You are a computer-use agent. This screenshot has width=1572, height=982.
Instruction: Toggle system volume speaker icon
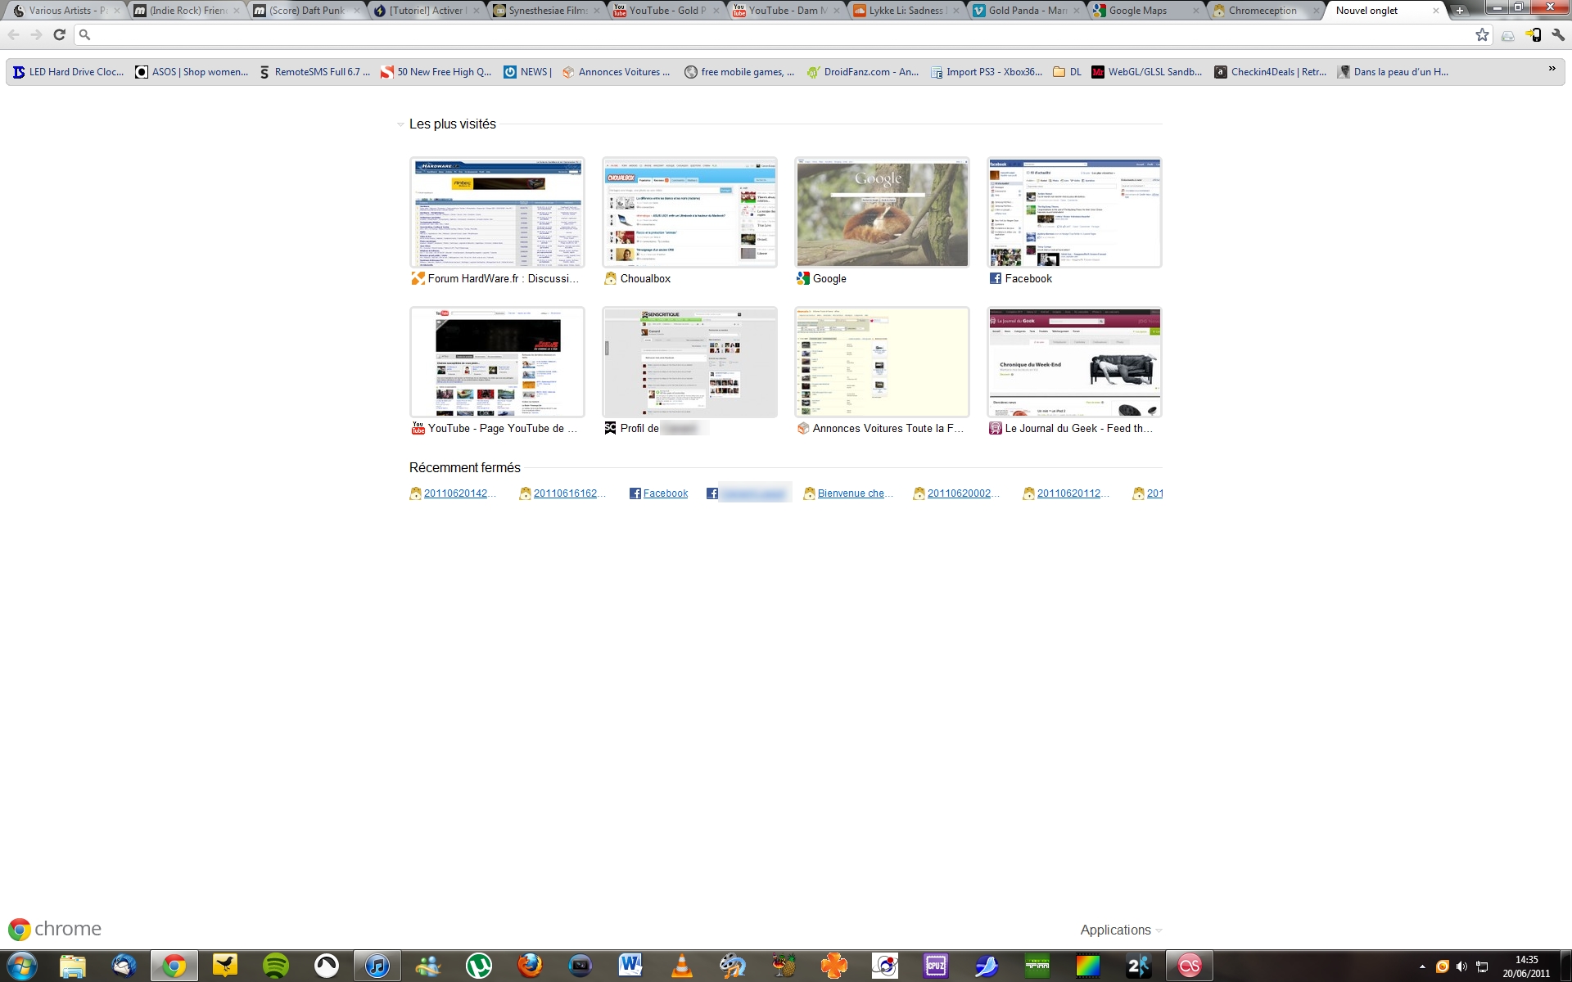point(1461,966)
